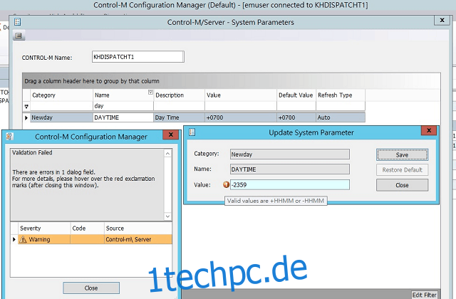
Task: Click the warning triangle icon in Severity row
Action: point(23,239)
